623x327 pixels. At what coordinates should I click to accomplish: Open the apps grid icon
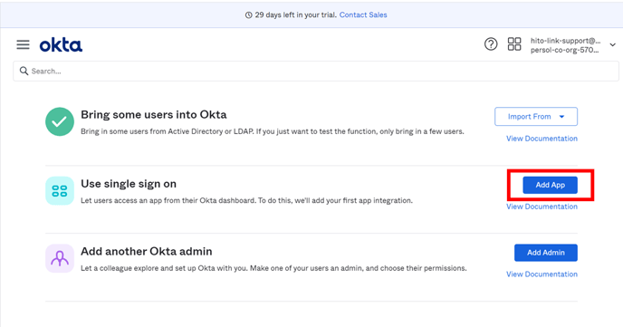(514, 43)
